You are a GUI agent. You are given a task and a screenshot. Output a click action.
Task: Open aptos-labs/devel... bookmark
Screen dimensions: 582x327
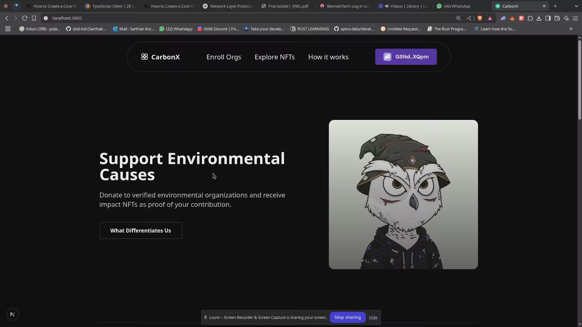tap(354, 29)
